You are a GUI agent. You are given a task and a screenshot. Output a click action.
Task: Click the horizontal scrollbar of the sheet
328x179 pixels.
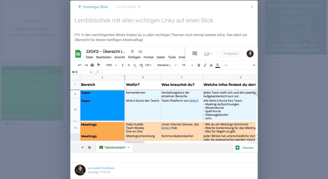coord(135,142)
